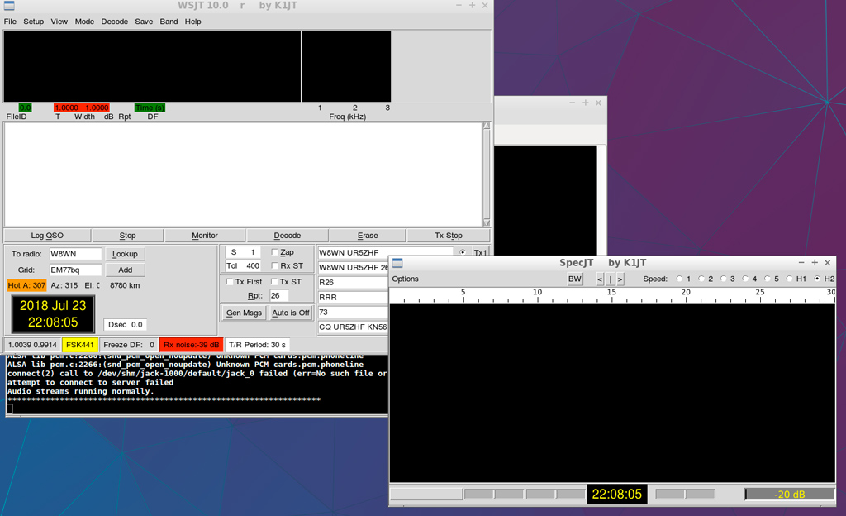The height and width of the screenshot is (516, 846).
Task: Click the Dsec 0.0 field
Action: pyautogui.click(x=126, y=325)
